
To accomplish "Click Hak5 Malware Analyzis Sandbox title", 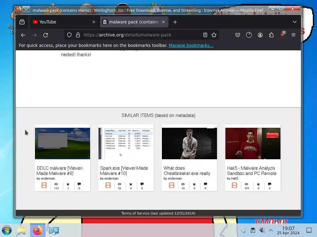I will pos(252,171).
